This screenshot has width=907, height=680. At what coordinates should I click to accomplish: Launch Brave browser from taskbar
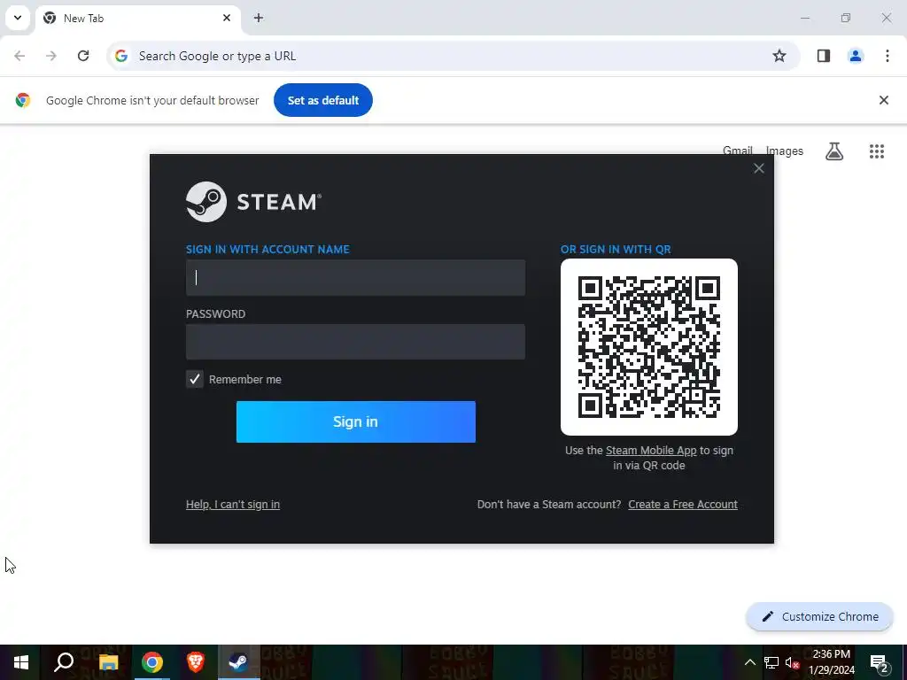pos(196,662)
